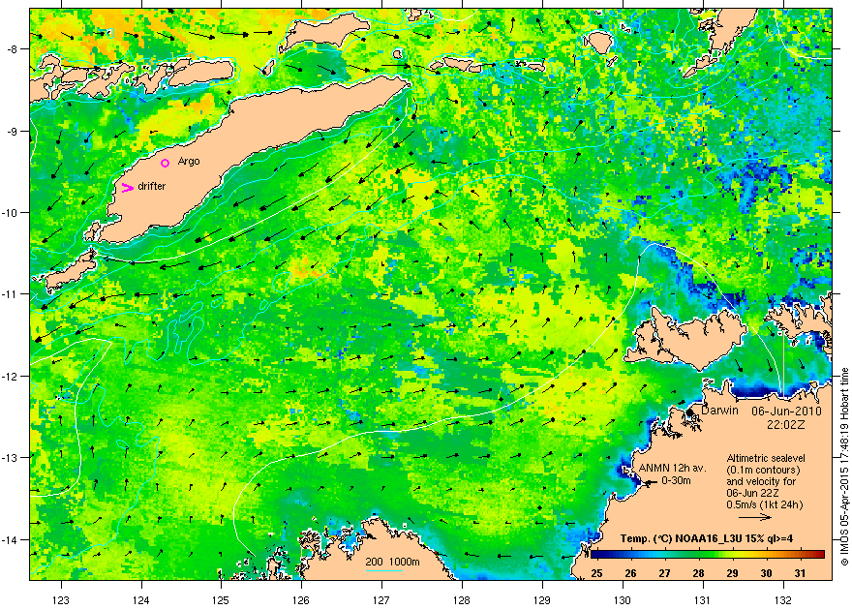Click the Darwin city label
The width and height of the screenshot is (852, 610).
[x=720, y=411]
